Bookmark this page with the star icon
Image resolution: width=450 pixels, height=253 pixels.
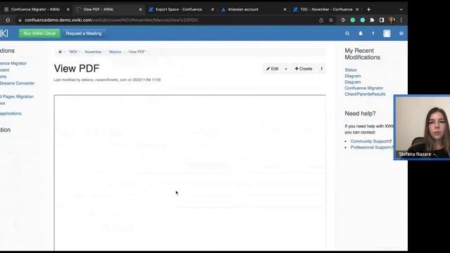(x=331, y=20)
